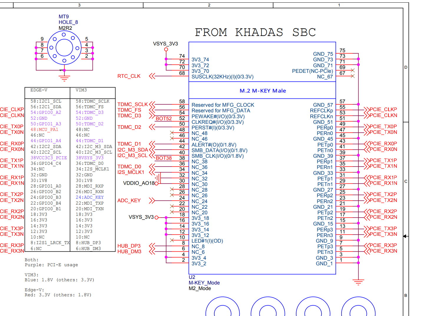Select the VDDIO_AO18 power port circle
The image size is (424, 316).
(156, 183)
